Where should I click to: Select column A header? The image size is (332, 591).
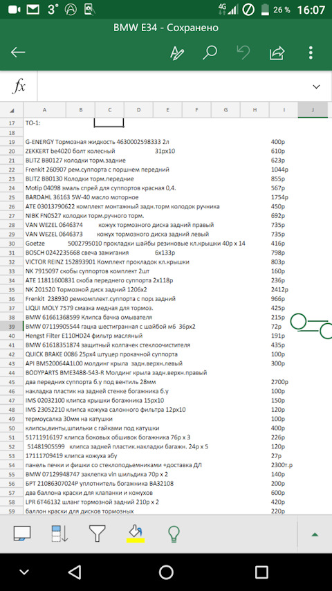point(44,110)
